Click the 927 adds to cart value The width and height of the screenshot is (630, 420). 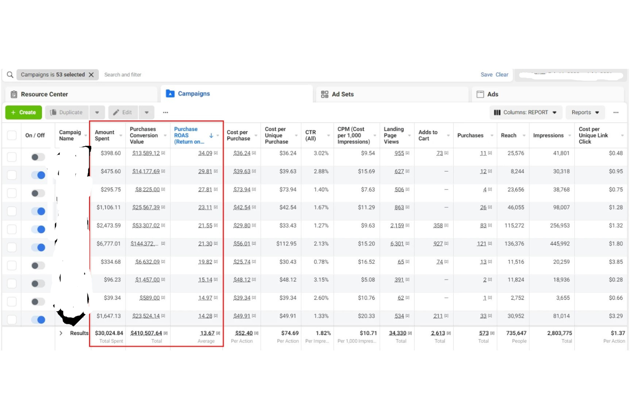pos(438,244)
